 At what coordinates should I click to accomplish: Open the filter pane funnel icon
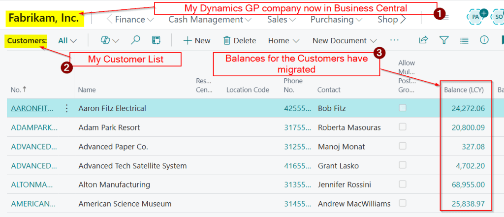pyautogui.click(x=444, y=40)
